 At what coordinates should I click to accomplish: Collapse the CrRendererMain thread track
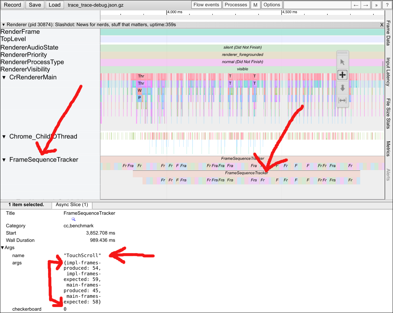(4, 77)
